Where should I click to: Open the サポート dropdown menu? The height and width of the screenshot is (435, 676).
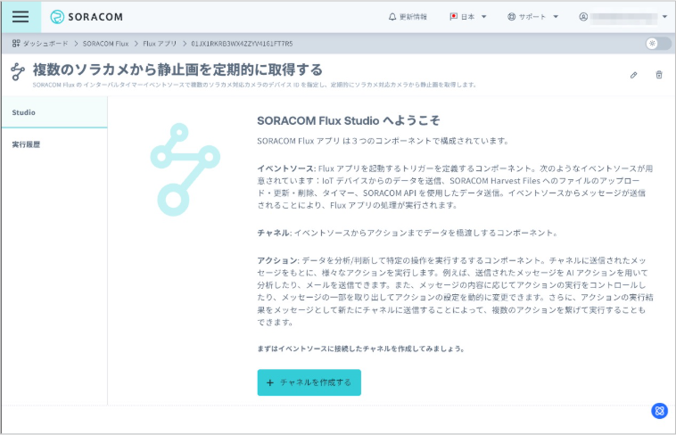pos(533,17)
